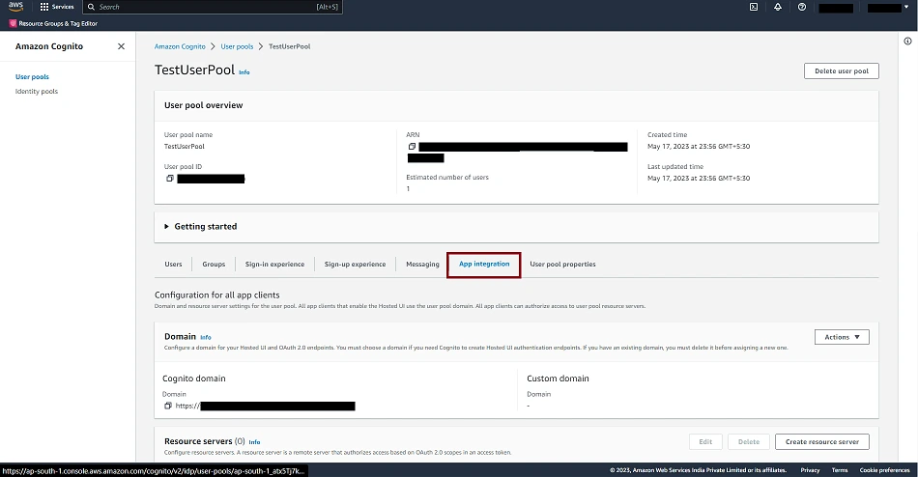Click the AWS logo home icon
The width and height of the screenshot is (918, 477).
click(15, 7)
